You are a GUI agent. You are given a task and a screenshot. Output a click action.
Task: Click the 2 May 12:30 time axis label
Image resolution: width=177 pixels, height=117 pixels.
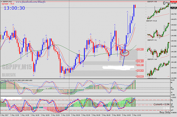[137, 115]
